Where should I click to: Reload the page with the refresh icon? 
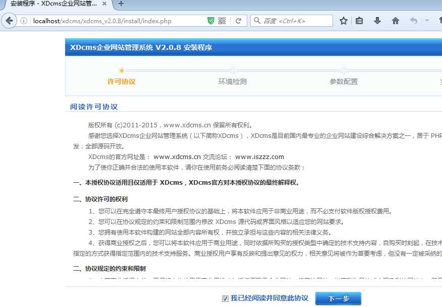point(238,21)
